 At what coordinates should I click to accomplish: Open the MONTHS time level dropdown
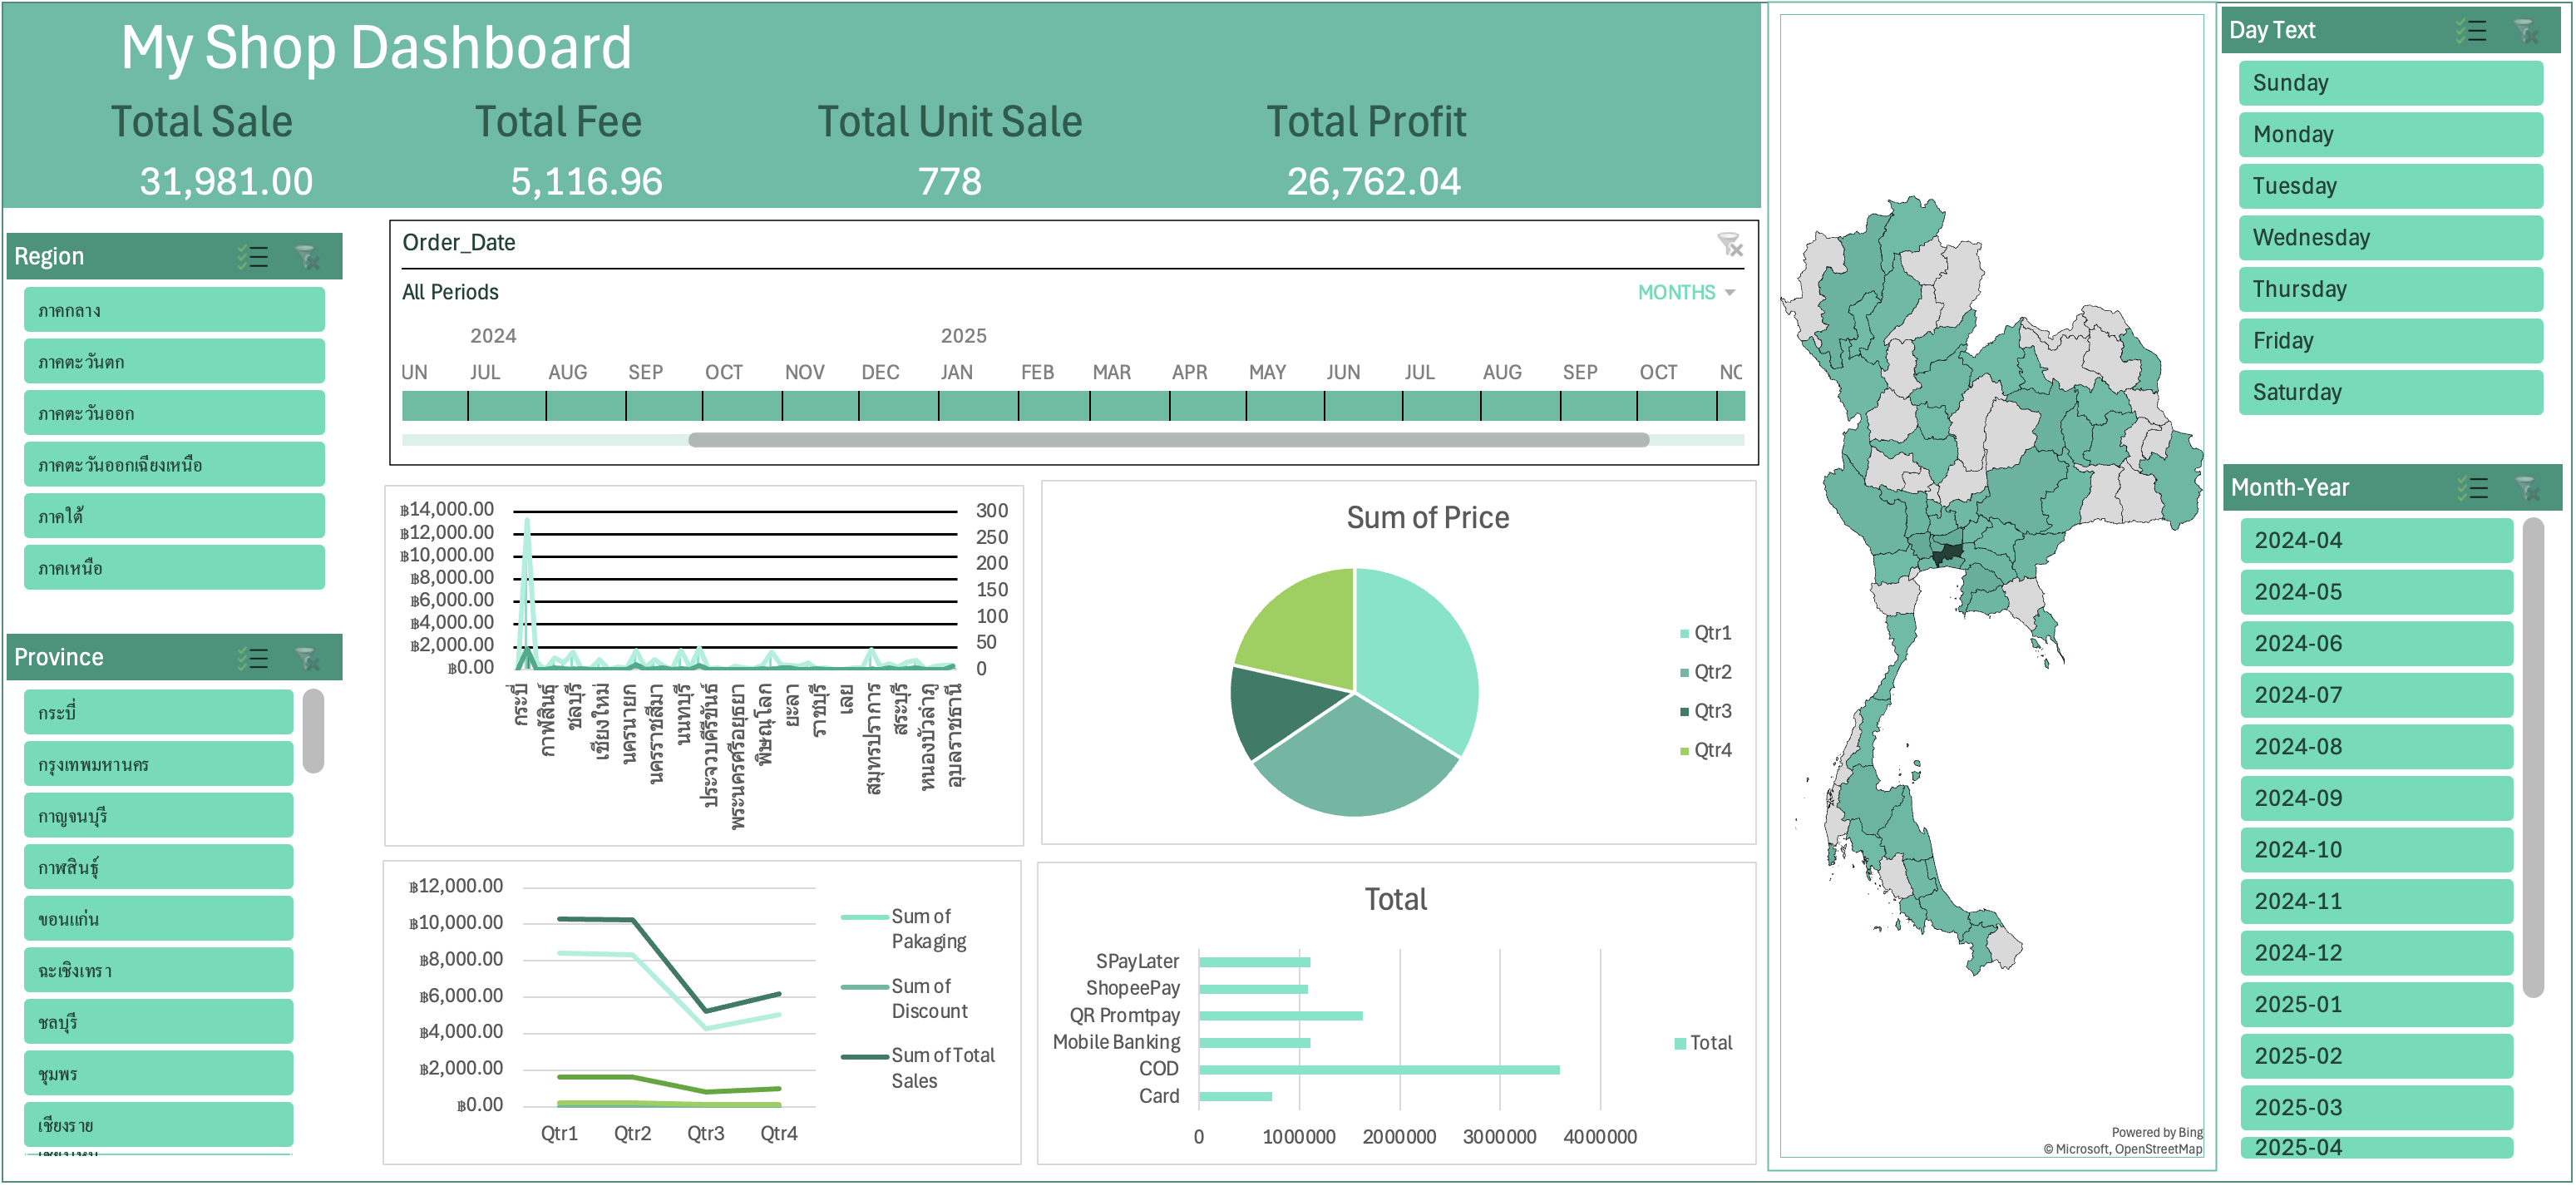[x=1686, y=292]
